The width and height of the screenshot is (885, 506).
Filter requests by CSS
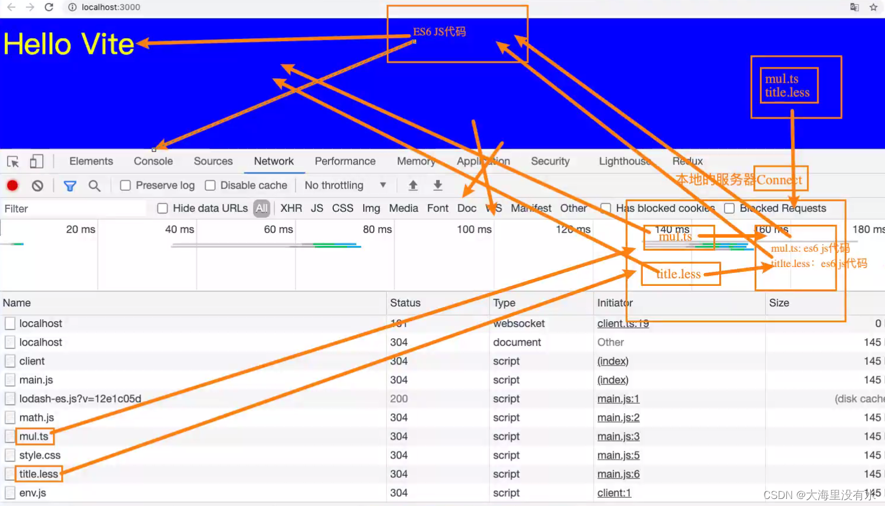[343, 208]
